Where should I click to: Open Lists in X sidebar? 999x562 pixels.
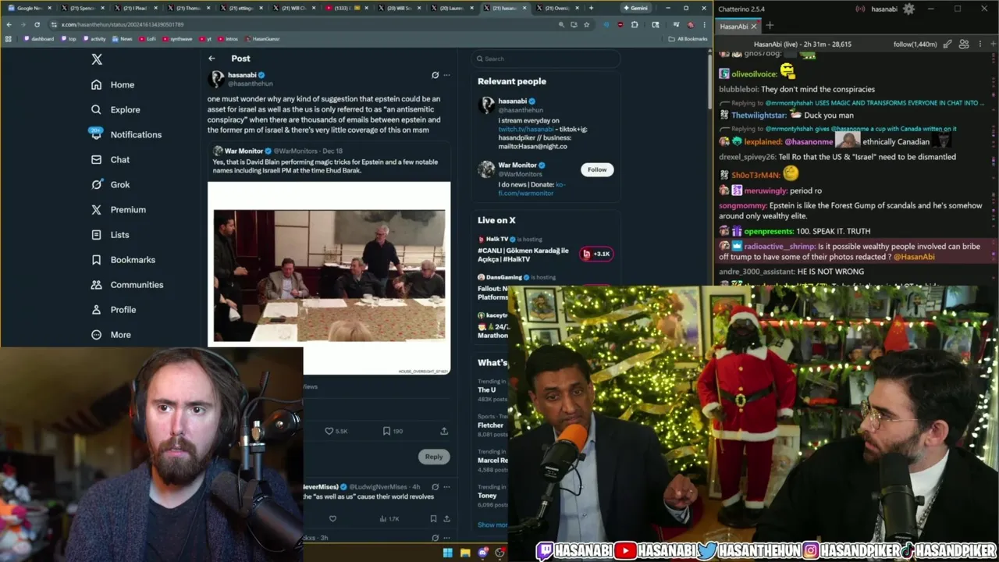tap(110, 234)
